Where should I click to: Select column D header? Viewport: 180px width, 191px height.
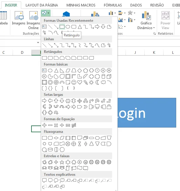pos(22,53)
